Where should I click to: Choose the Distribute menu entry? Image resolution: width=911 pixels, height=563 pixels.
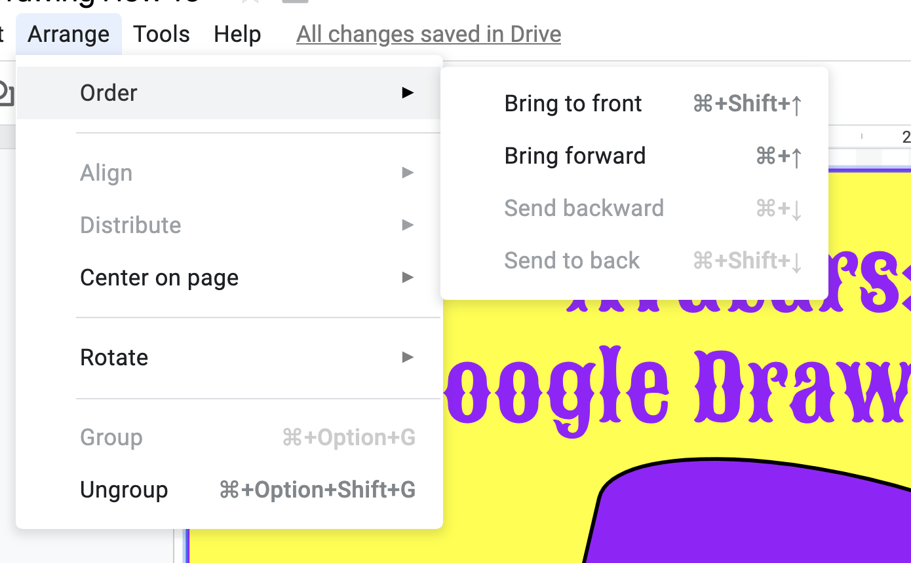click(229, 225)
